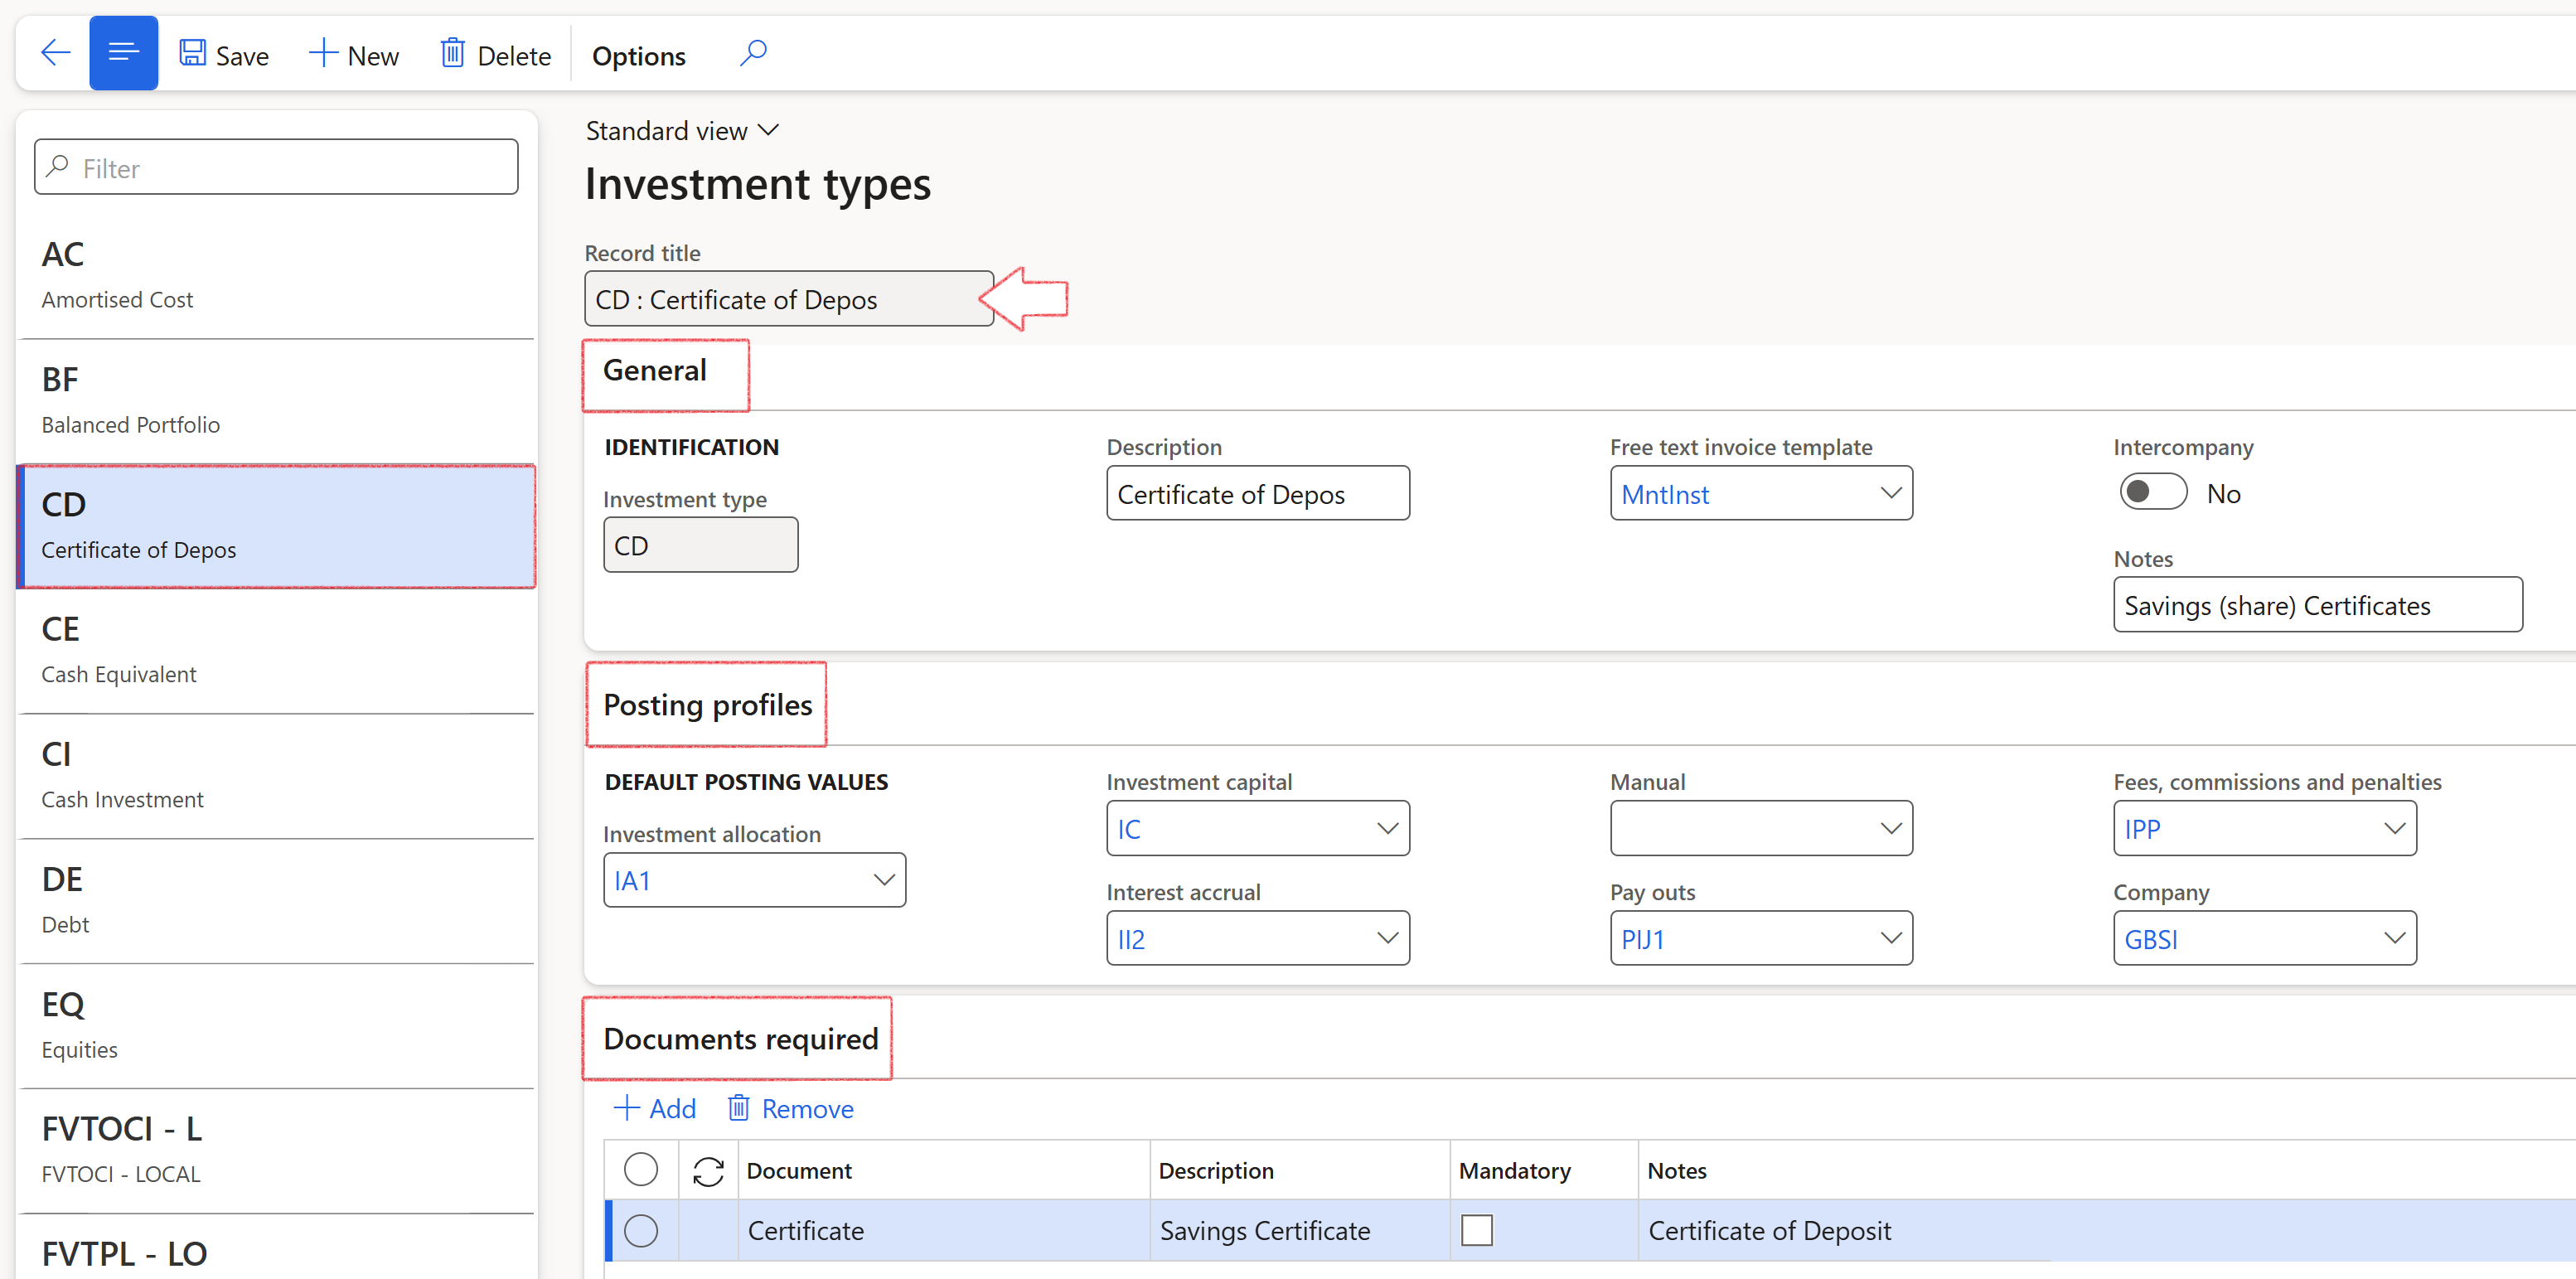Select the CE Cash Equivalent entry
Viewport: 2576px width, 1279px height.
click(276, 651)
